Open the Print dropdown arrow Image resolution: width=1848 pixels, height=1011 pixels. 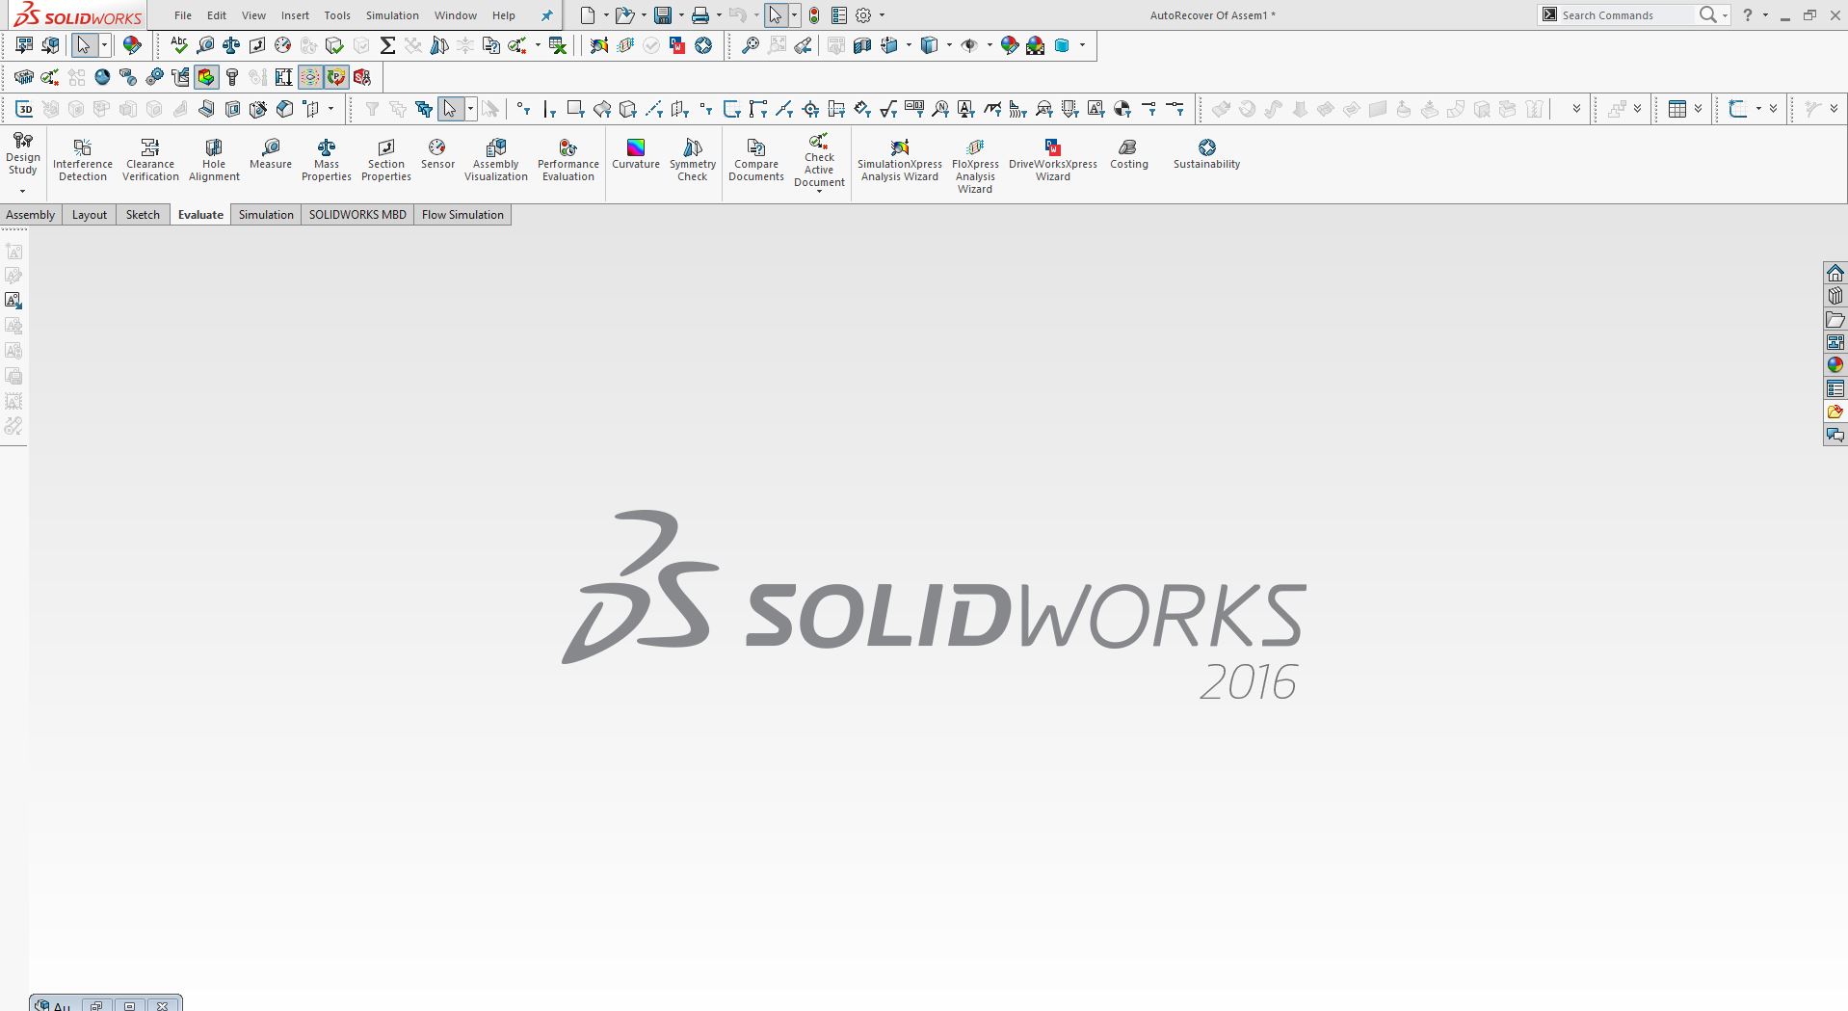pos(719,15)
